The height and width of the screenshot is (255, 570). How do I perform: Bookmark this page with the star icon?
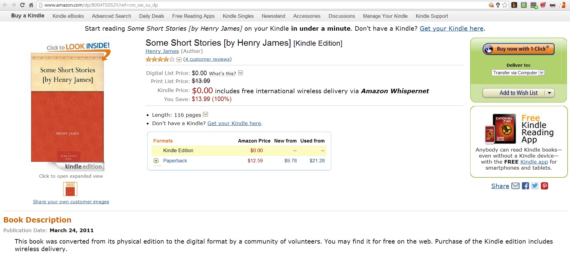pos(505,5)
